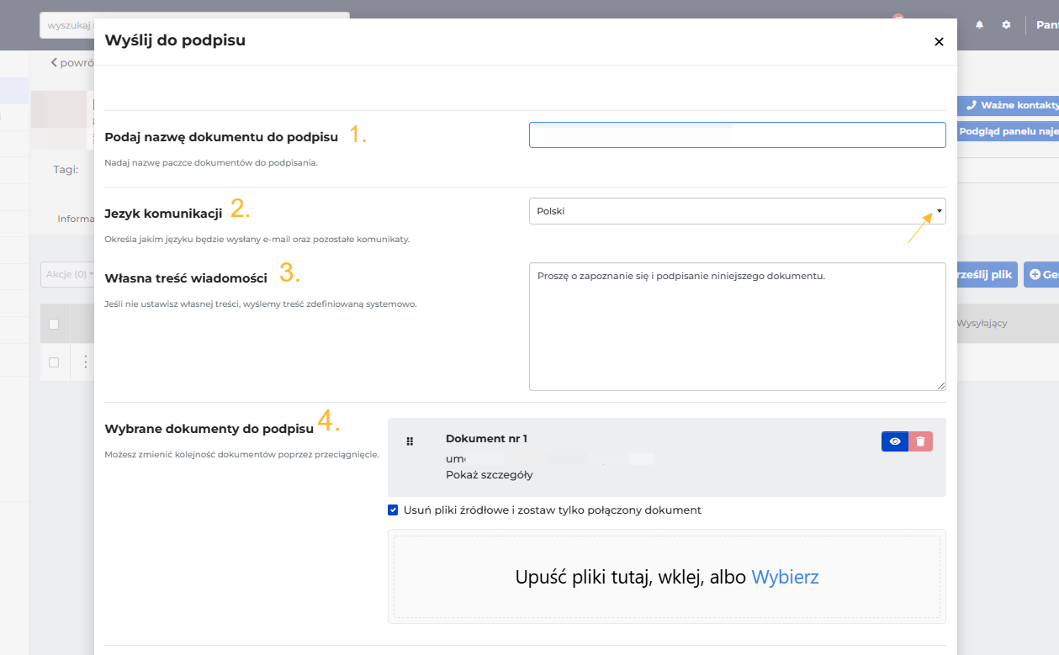Click the Dokument nr 1 title

point(486,439)
